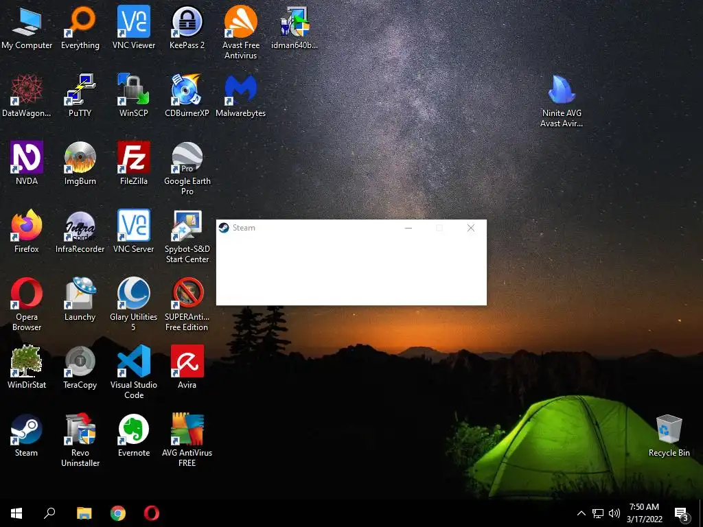Open notification center with 3 alerts
This screenshot has height=527, width=703.
tap(682, 513)
